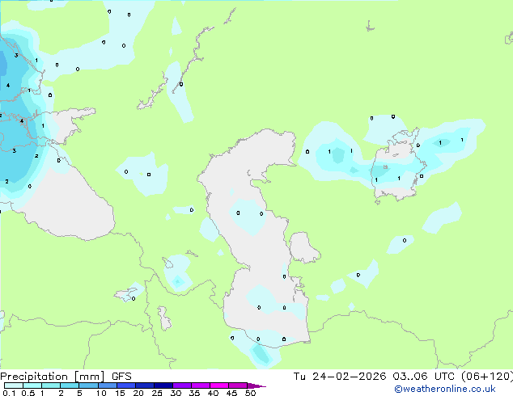513x396 pixels.
Task: Click the legend label '40'
Action: (213, 393)
